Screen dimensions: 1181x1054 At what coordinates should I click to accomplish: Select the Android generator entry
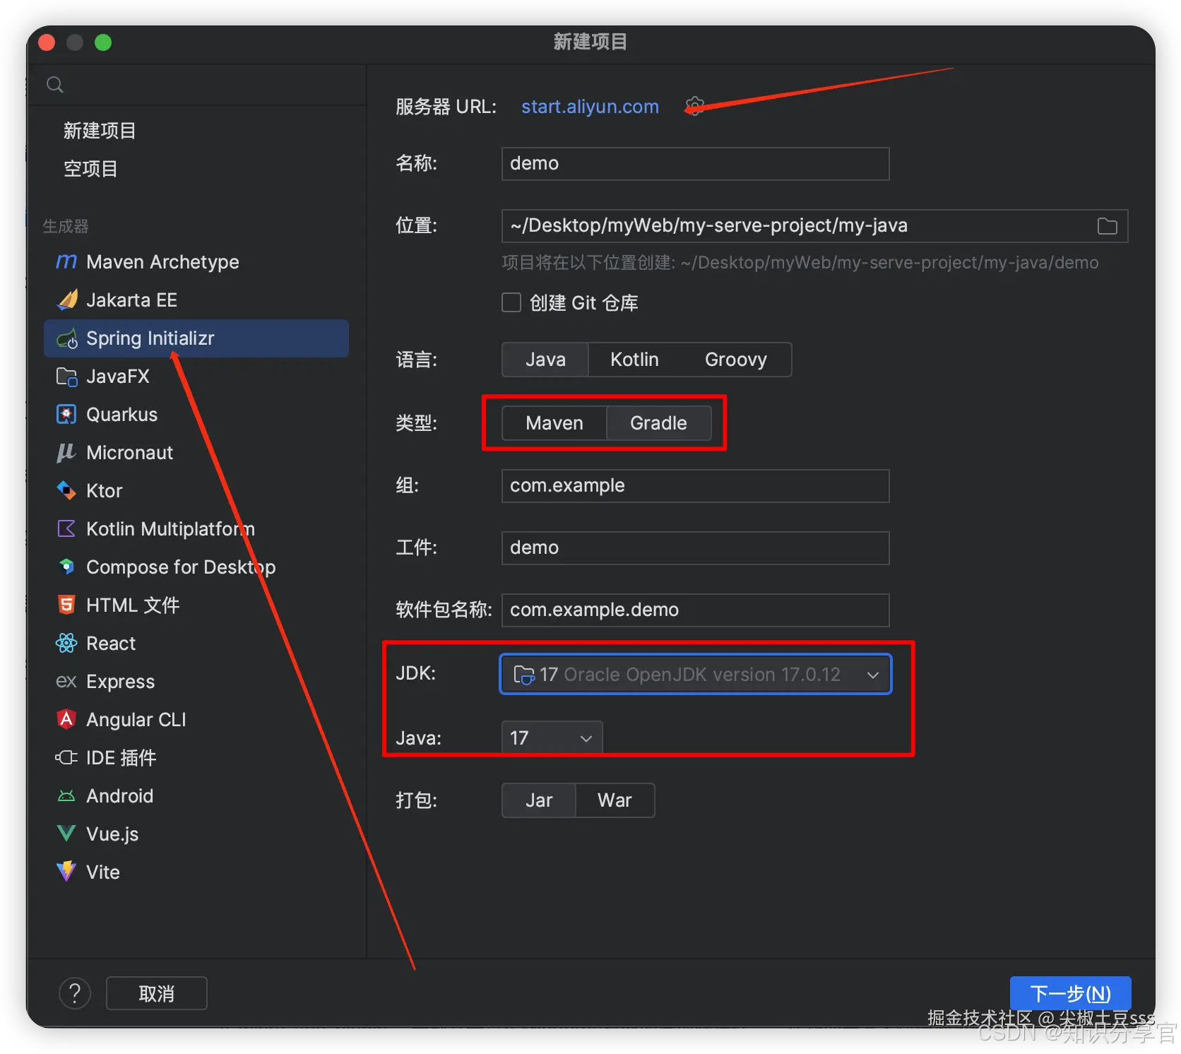[x=196, y=796]
